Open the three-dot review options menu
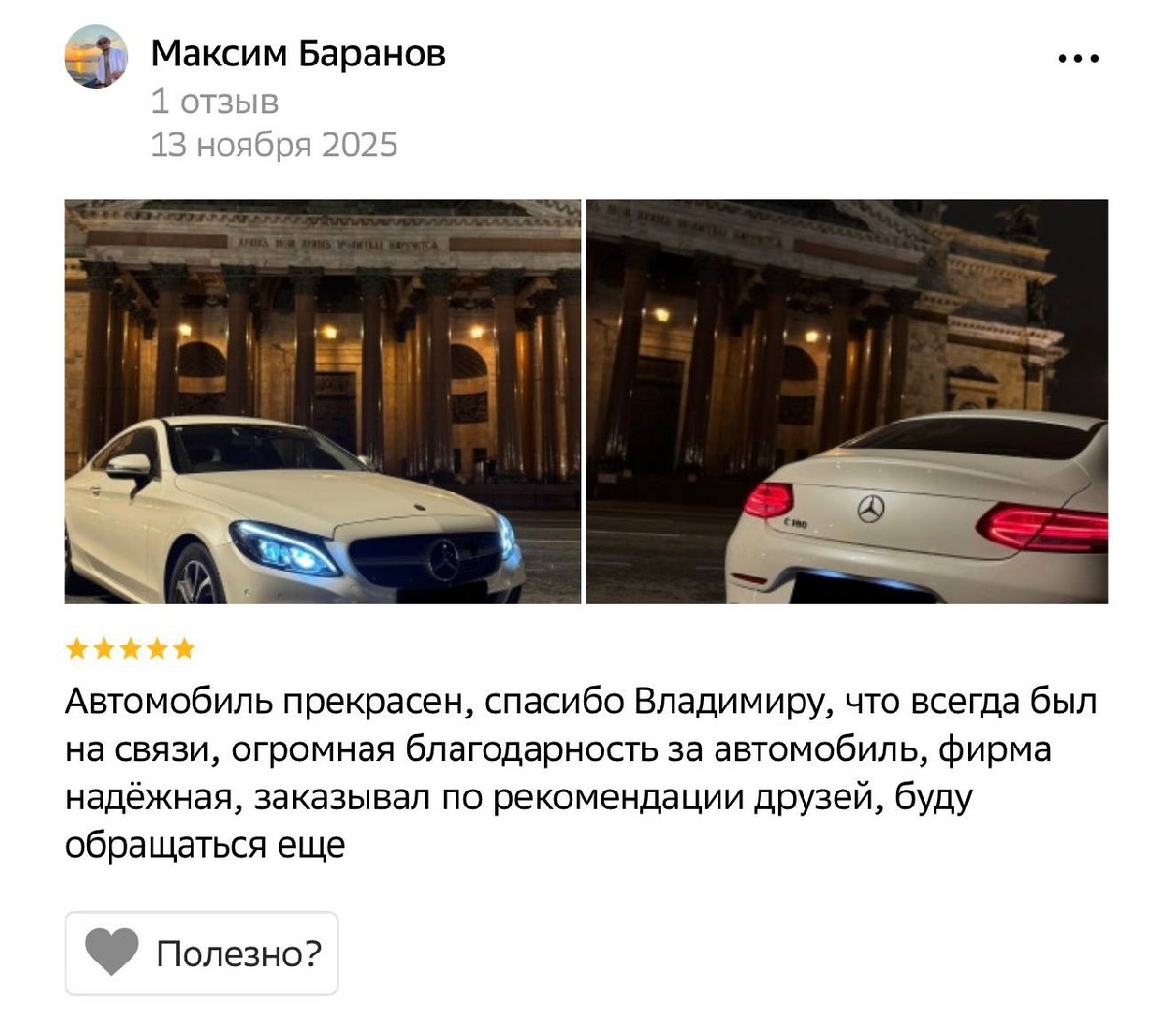Image resolution: width=1173 pixels, height=1026 pixels. coord(1078,59)
